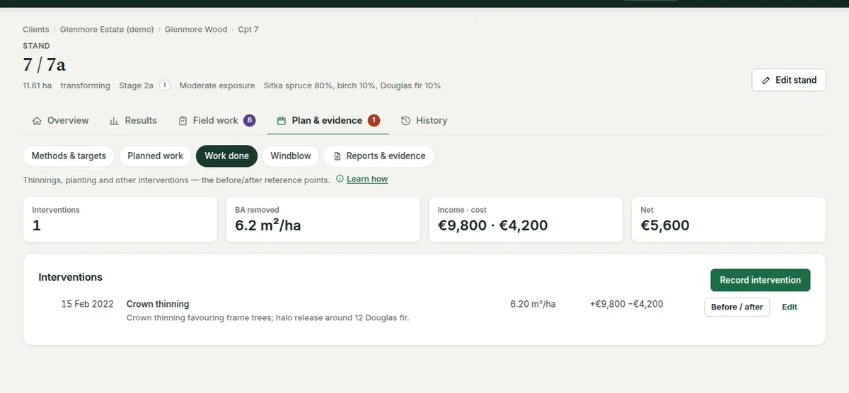The height and width of the screenshot is (393, 849).
Task: Click the pencil icon in Edit stand button
Action: click(x=766, y=81)
